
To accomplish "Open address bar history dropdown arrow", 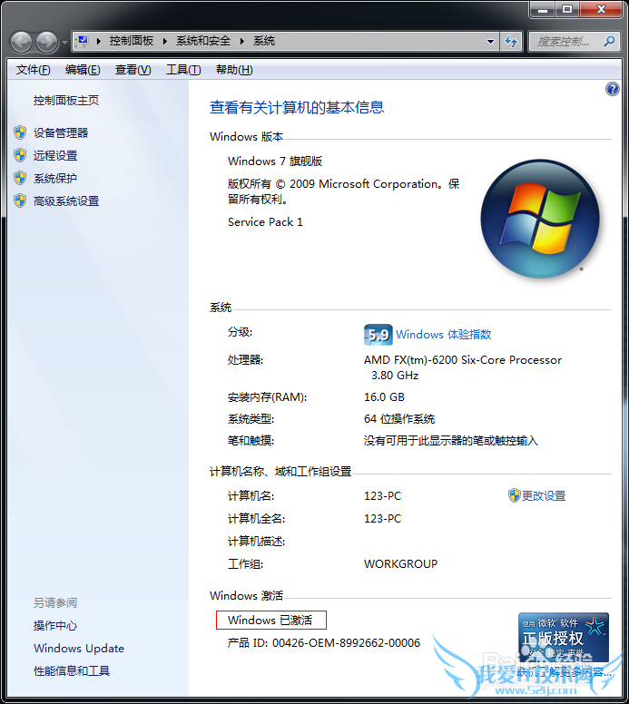I will (x=491, y=42).
